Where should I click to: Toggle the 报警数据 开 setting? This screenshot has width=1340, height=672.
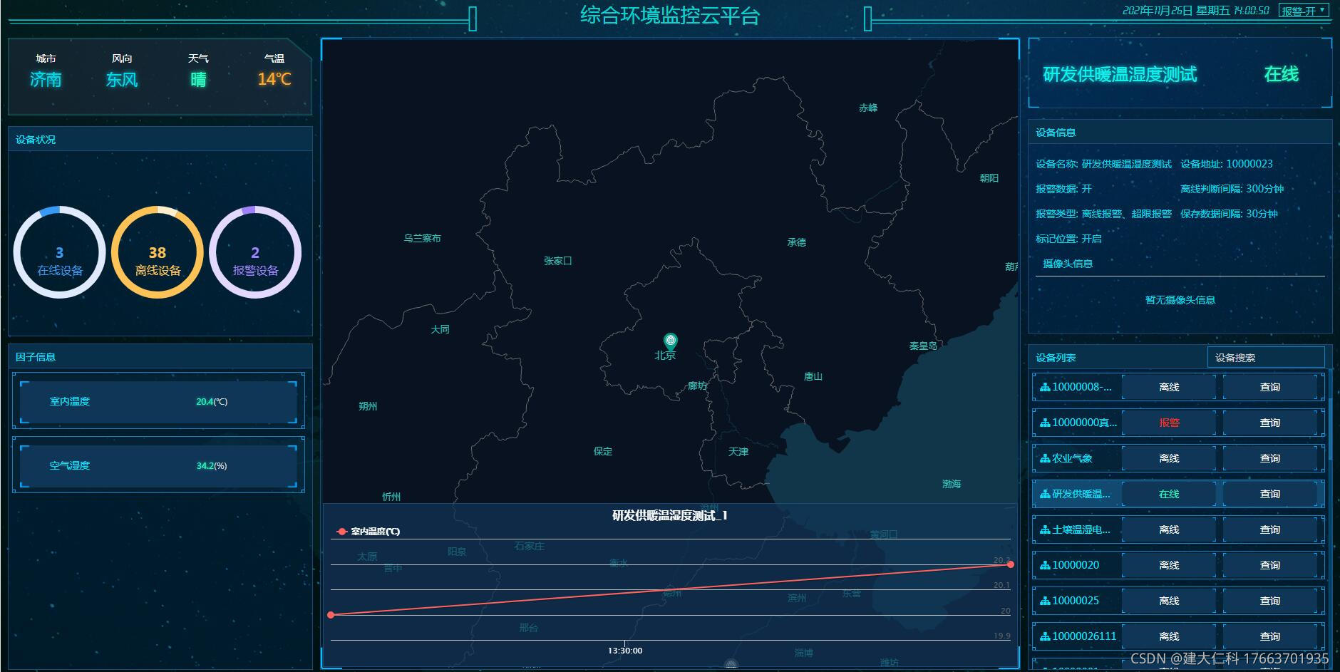point(1087,189)
